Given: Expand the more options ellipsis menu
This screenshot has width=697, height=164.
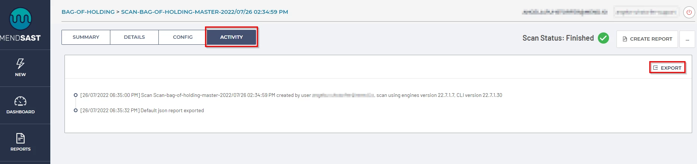Looking at the screenshot, I should point(687,39).
